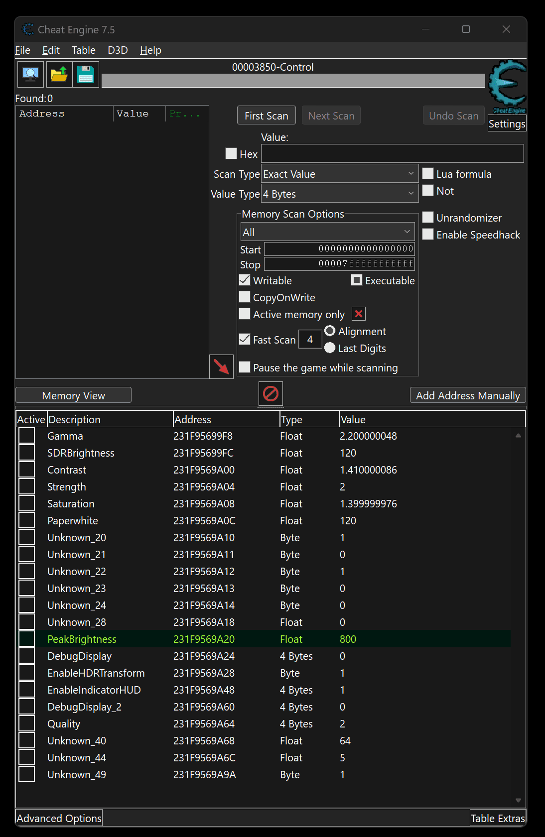Click the Undo Scan button

454,116
